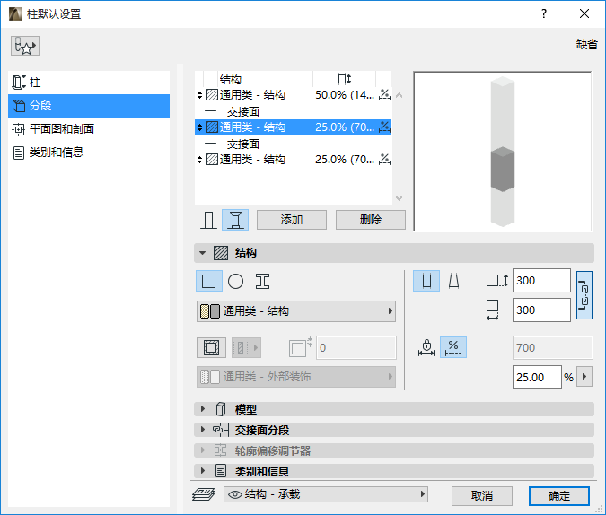Expand bottom 类别和信息 panel

click(x=394, y=471)
